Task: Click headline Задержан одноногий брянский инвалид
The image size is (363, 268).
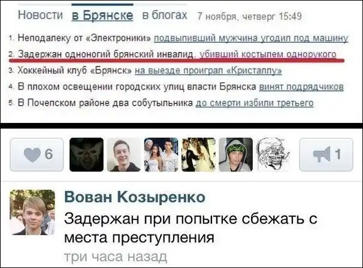Action: 105,54
